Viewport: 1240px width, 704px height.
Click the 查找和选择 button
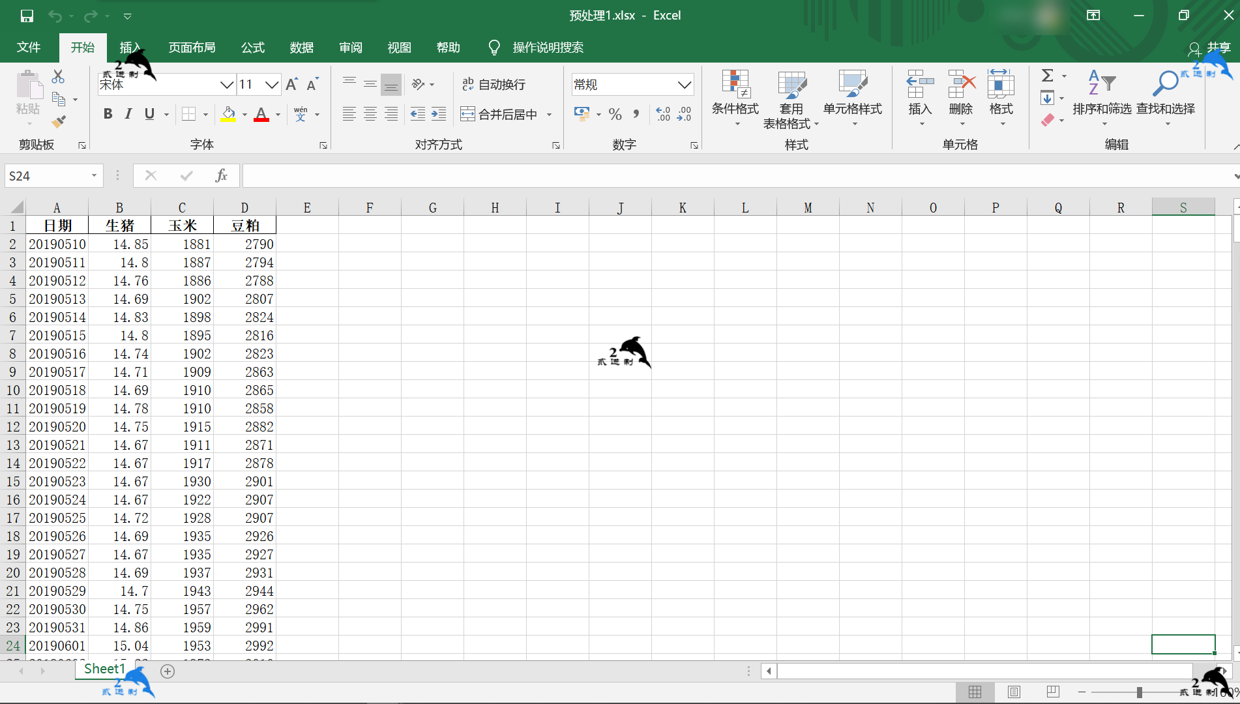pyautogui.click(x=1166, y=98)
